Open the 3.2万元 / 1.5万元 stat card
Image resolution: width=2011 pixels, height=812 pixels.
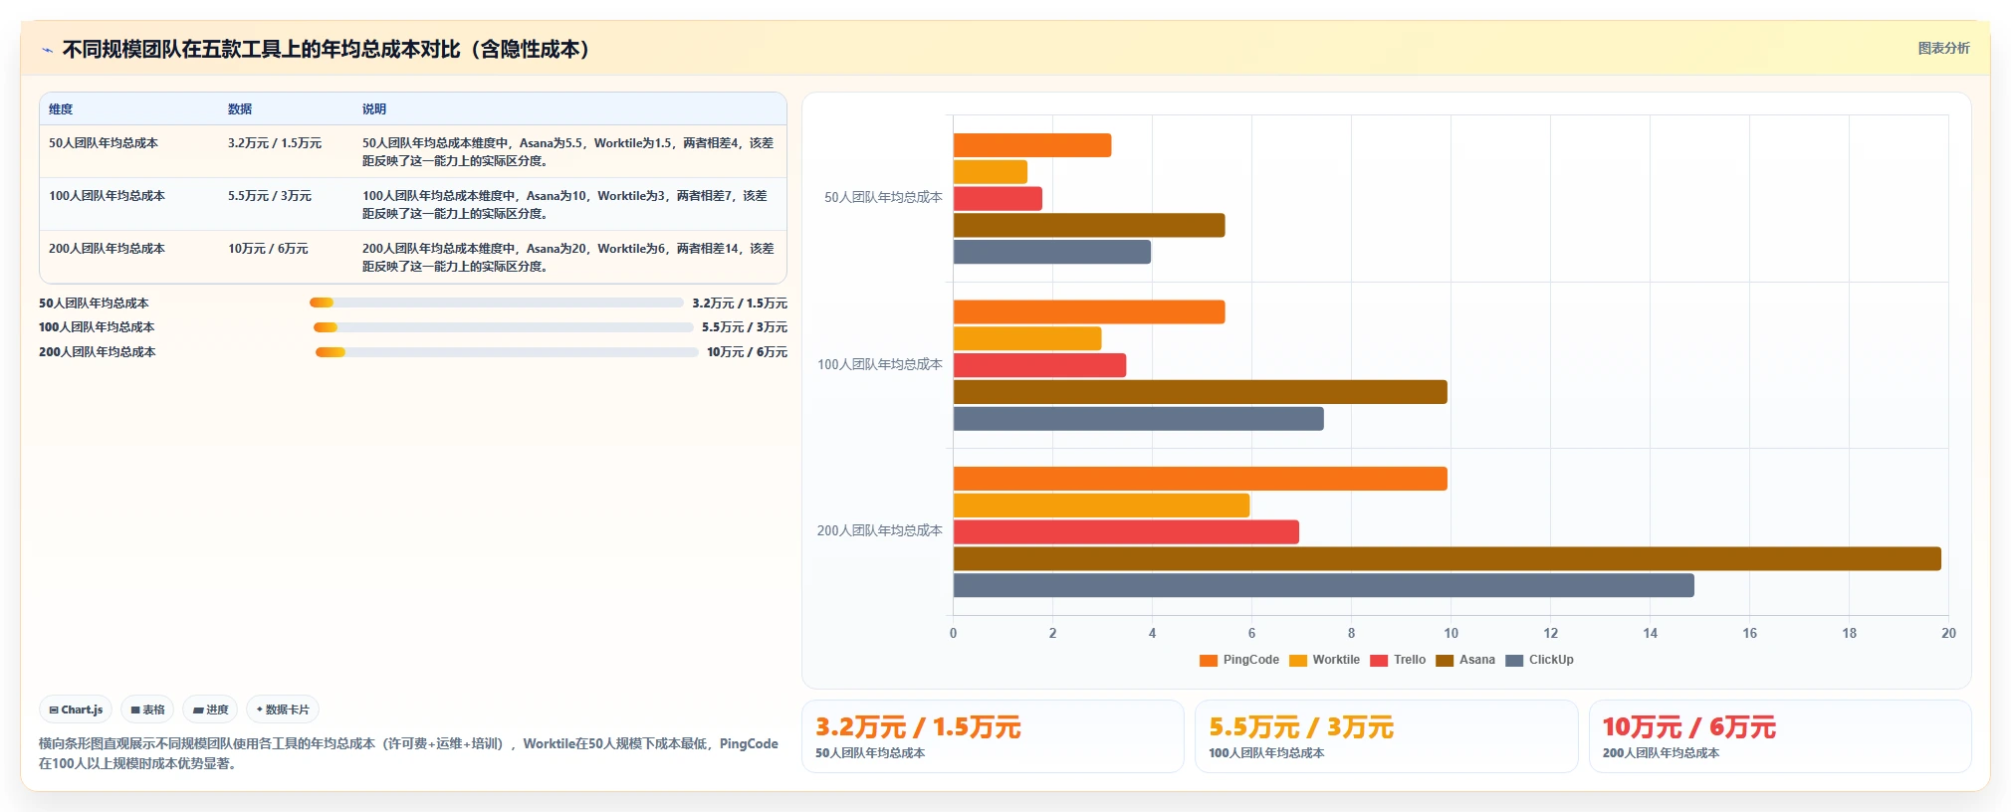pyautogui.click(x=993, y=736)
